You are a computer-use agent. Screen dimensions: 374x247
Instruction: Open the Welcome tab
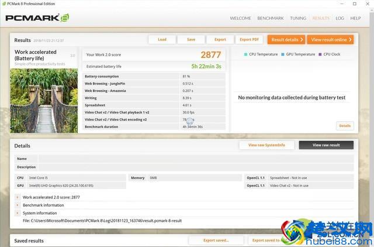tap(240, 18)
